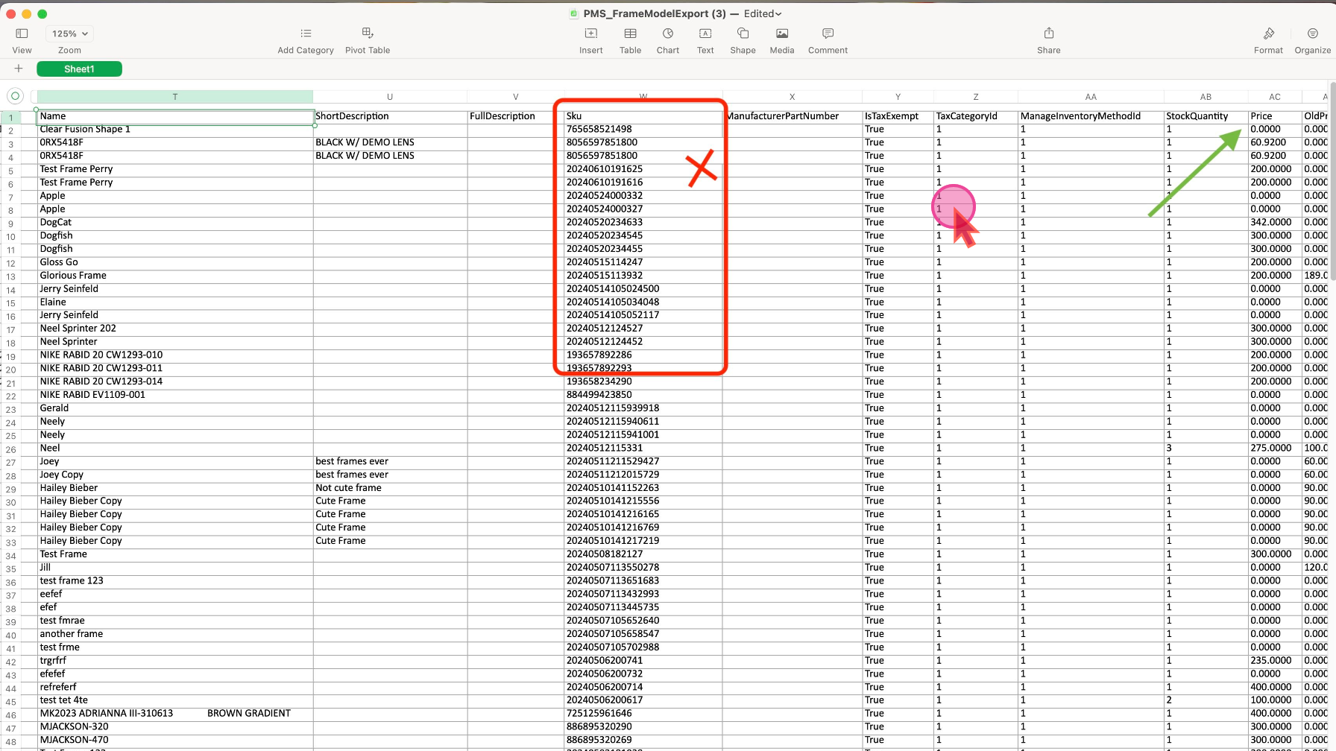Click the table select handle circle
Screen dimensions: 1336x751
click(15, 96)
